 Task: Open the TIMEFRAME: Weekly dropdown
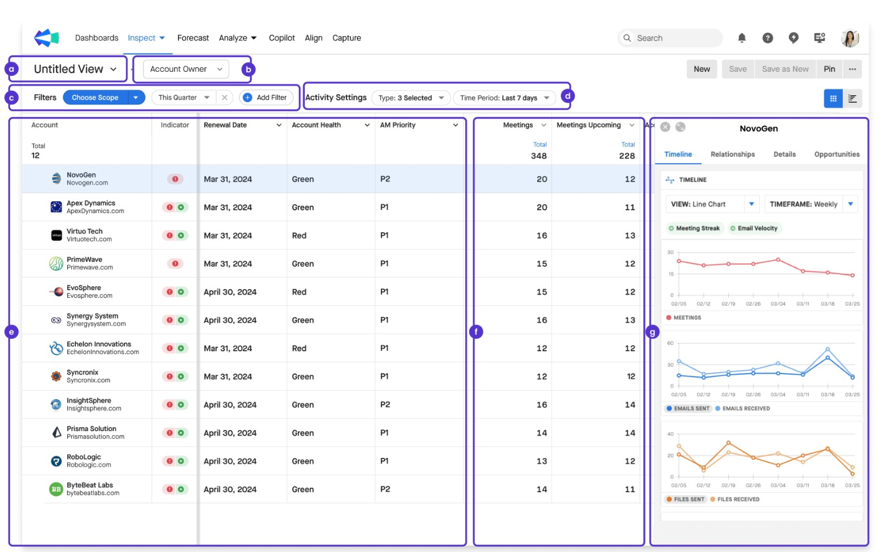(x=811, y=204)
